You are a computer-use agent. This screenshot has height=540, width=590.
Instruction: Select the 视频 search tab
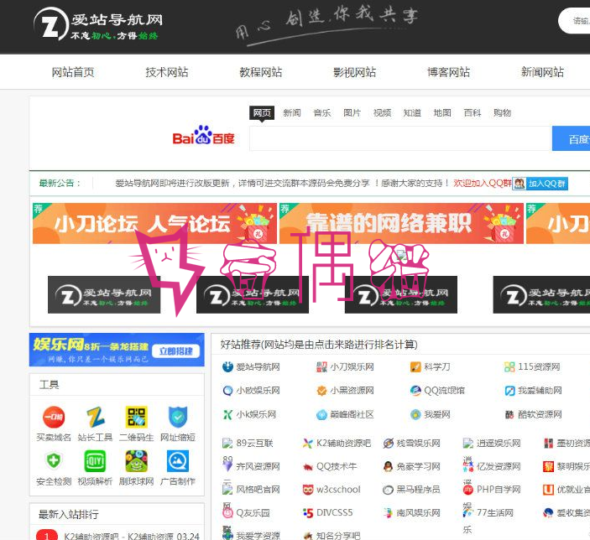(383, 113)
